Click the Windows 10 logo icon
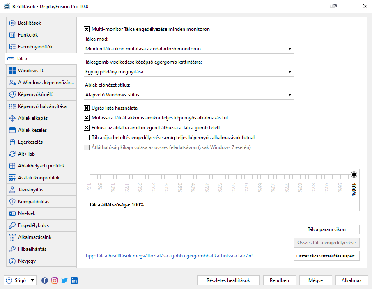This screenshot has width=372, height=289. click(x=12, y=71)
